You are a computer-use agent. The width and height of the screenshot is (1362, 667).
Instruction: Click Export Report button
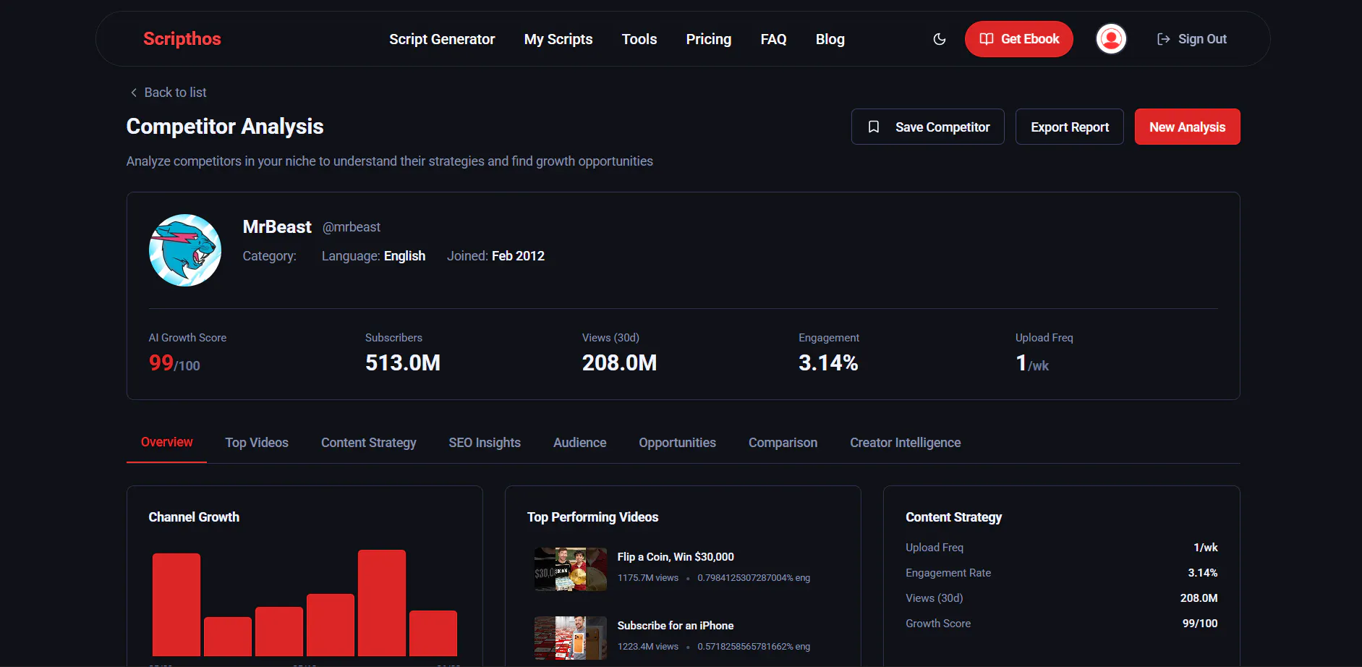tap(1070, 127)
